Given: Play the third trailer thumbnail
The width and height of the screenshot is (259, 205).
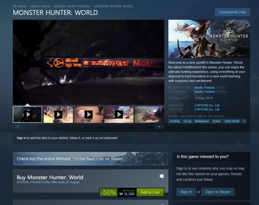Looking at the screenshot, I should pos(88,115).
